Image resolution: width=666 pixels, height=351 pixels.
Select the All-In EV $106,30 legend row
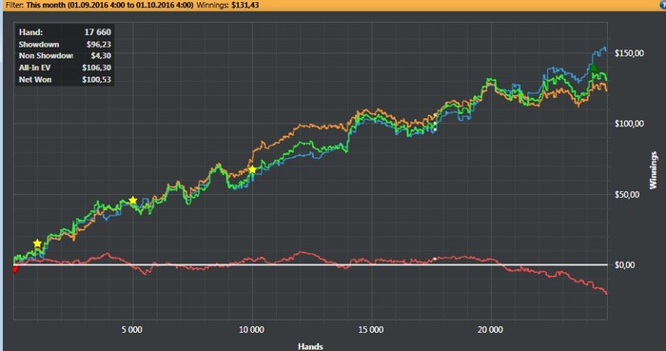pos(65,68)
